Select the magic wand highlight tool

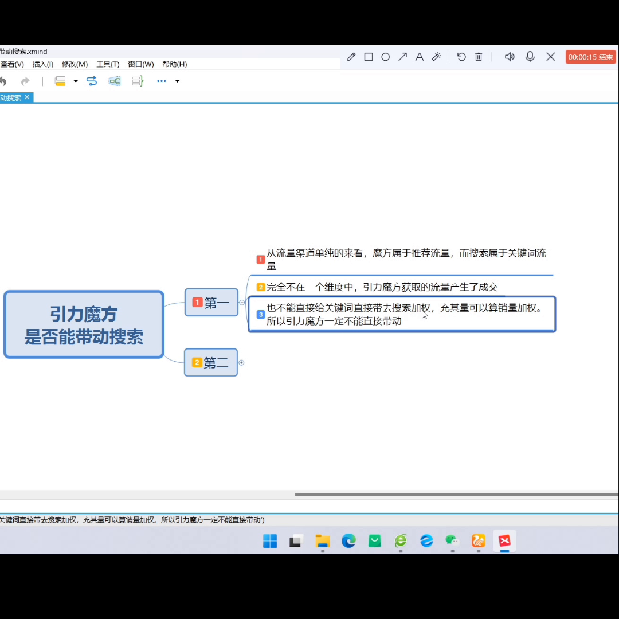(436, 57)
